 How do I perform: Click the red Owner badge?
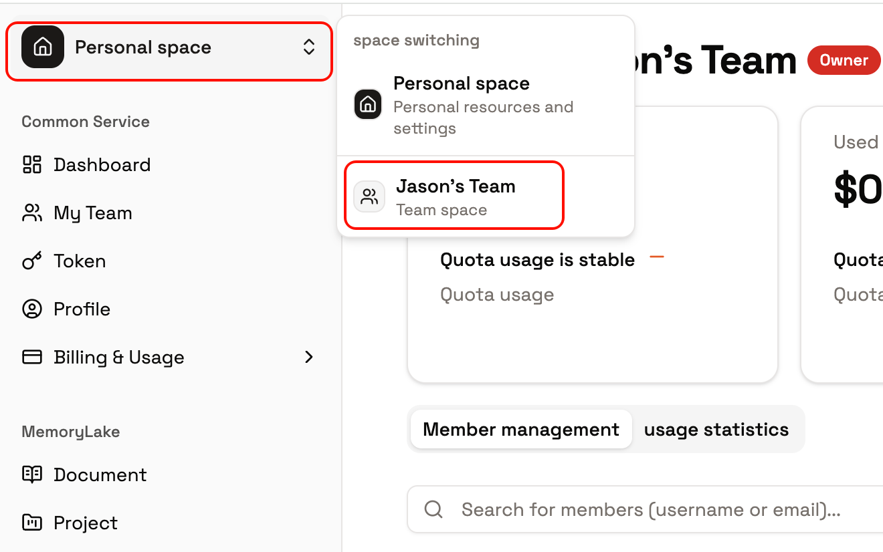click(x=844, y=60)
